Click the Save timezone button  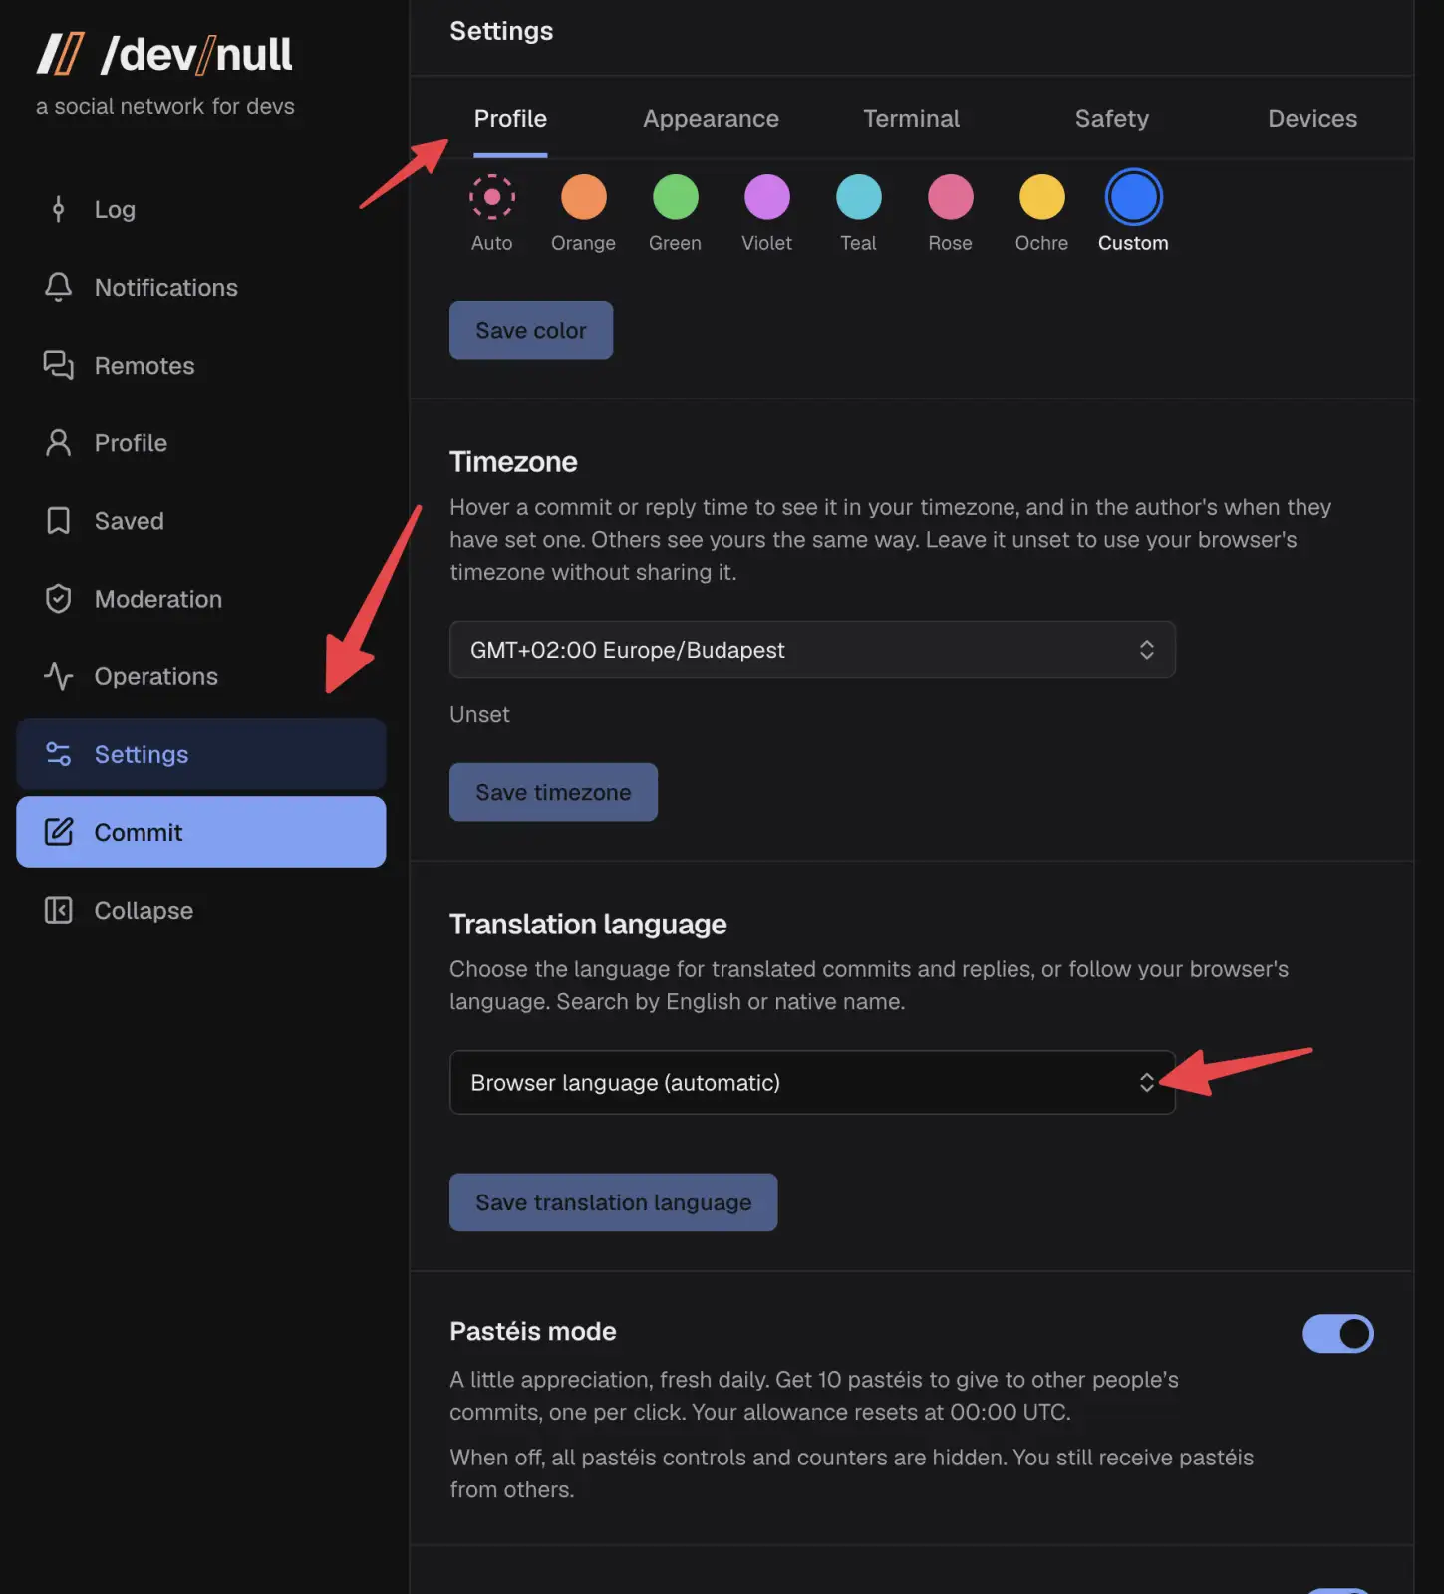click(553, 792)
